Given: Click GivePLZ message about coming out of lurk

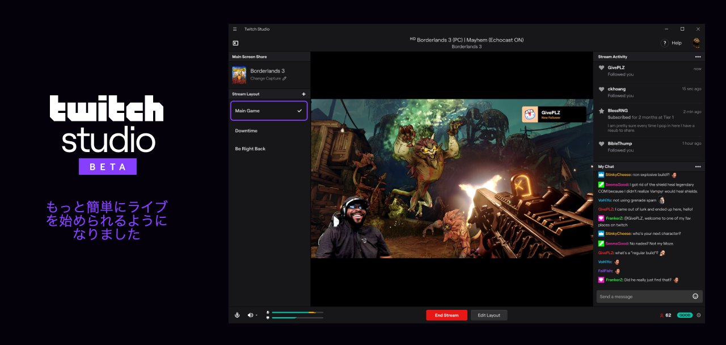Looking at the screenshot, I should pos(645,209).
